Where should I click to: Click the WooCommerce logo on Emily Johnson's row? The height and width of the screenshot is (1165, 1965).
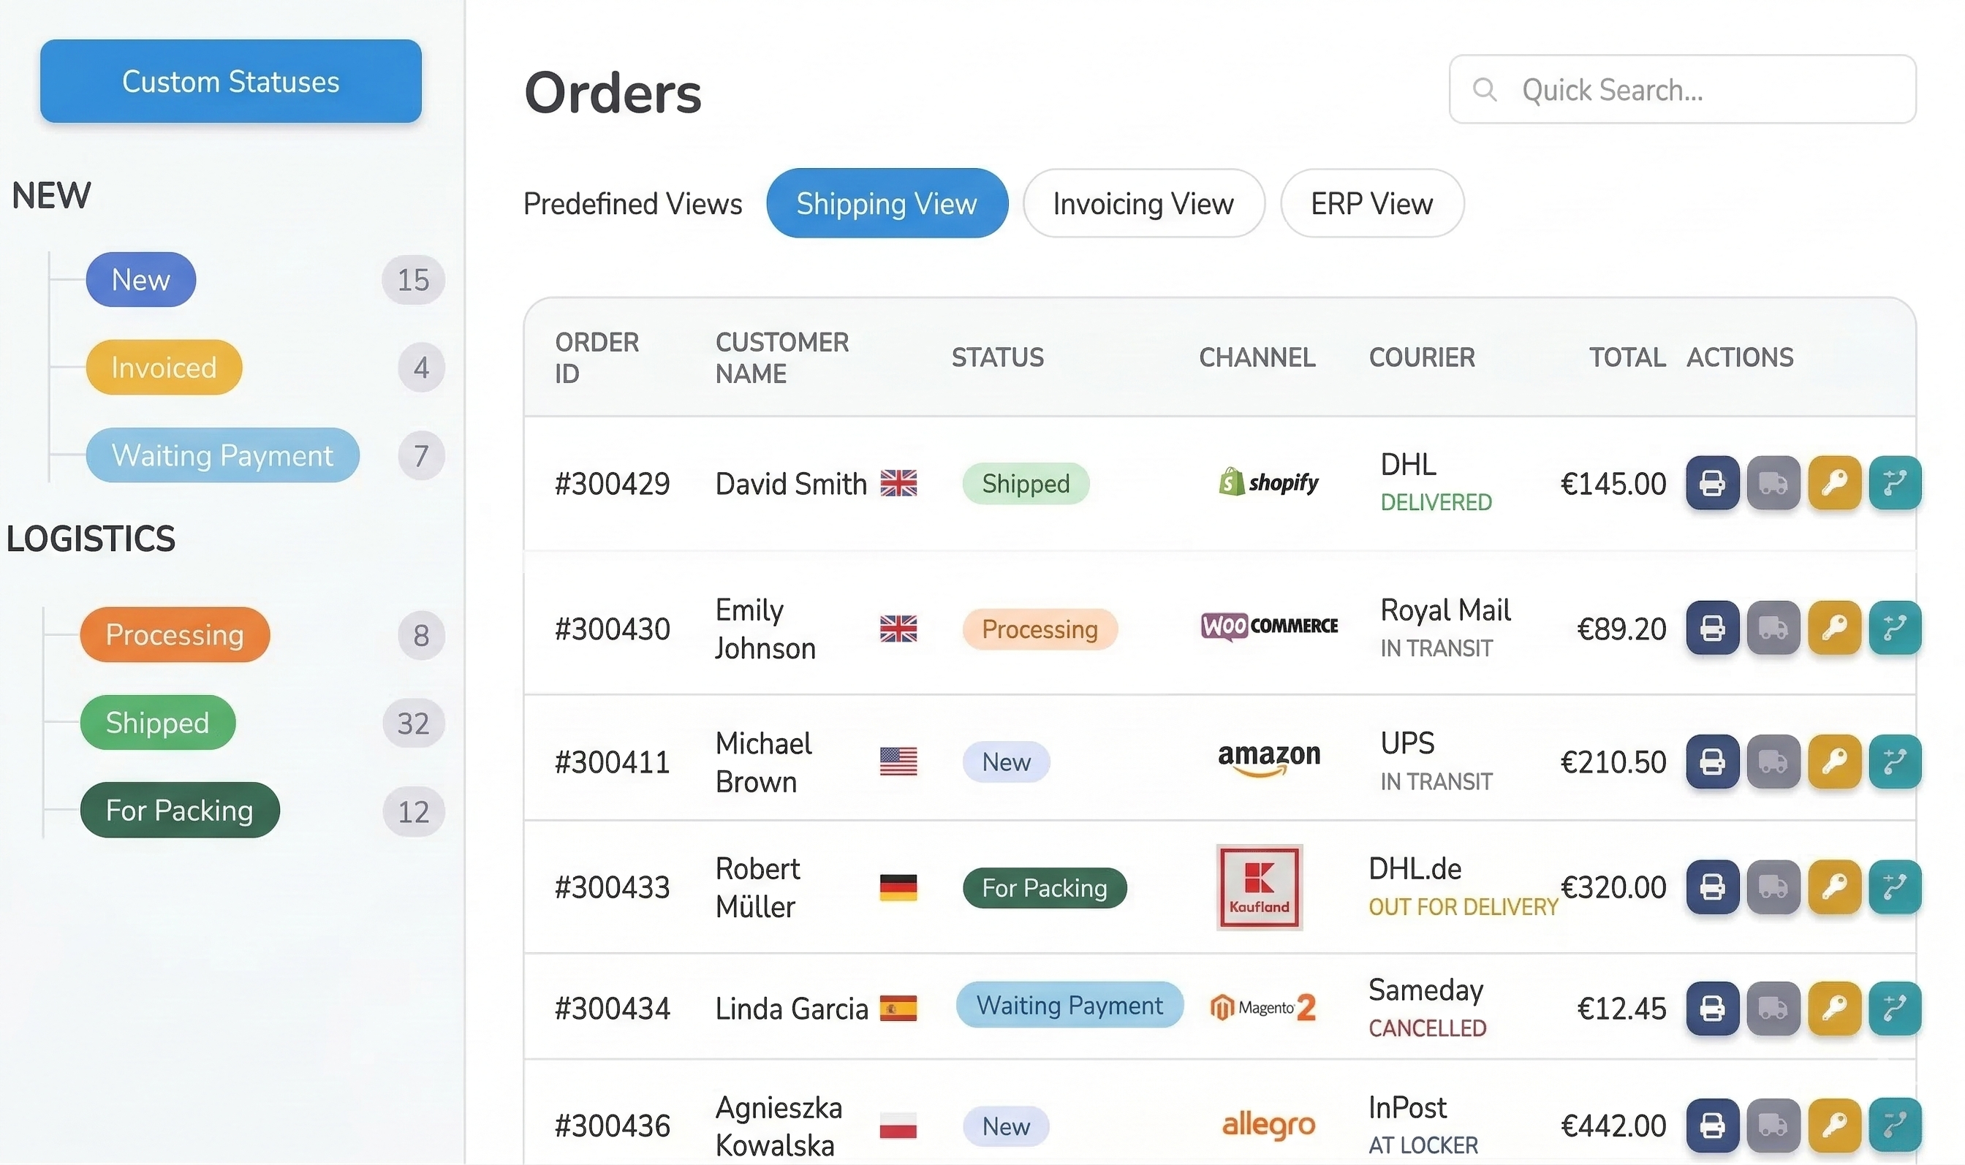[1268, 626]
